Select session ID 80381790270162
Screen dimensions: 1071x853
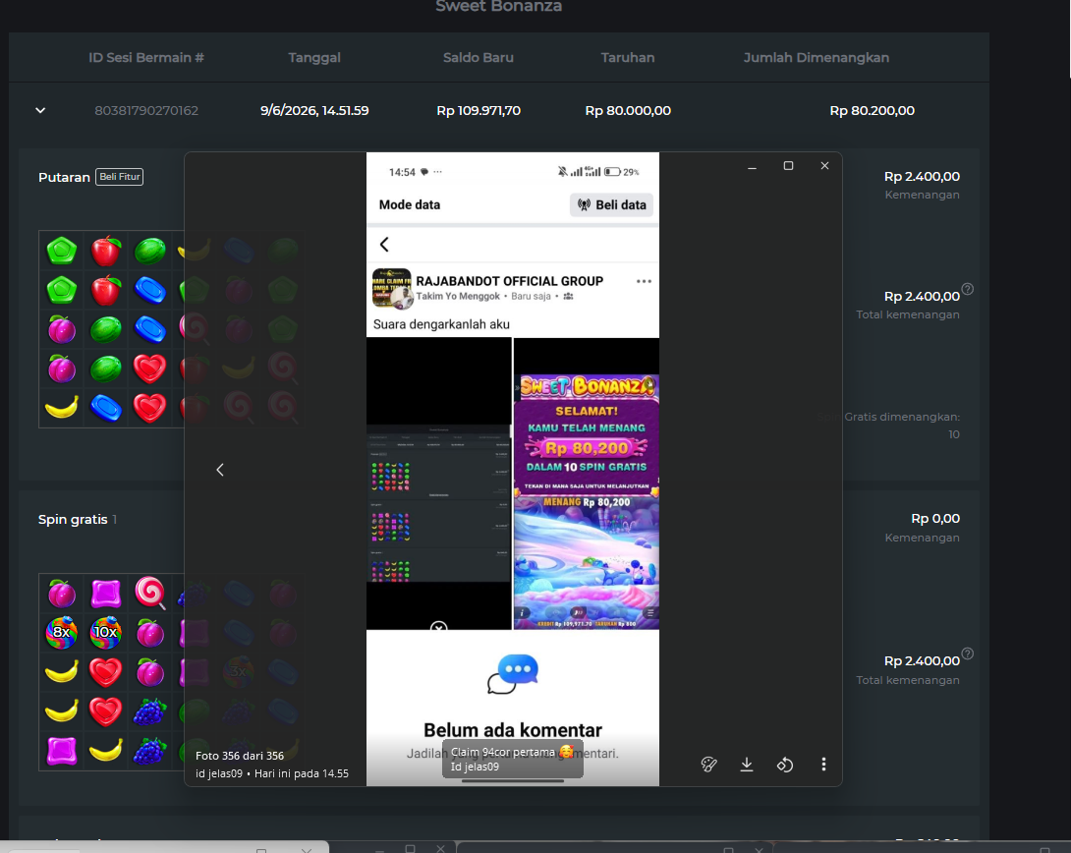pyautogui.click(x=146, y=110)
